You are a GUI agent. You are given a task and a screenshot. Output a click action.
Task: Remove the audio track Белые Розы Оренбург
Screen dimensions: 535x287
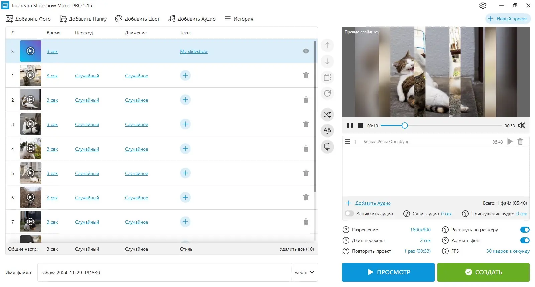point(520,141)
